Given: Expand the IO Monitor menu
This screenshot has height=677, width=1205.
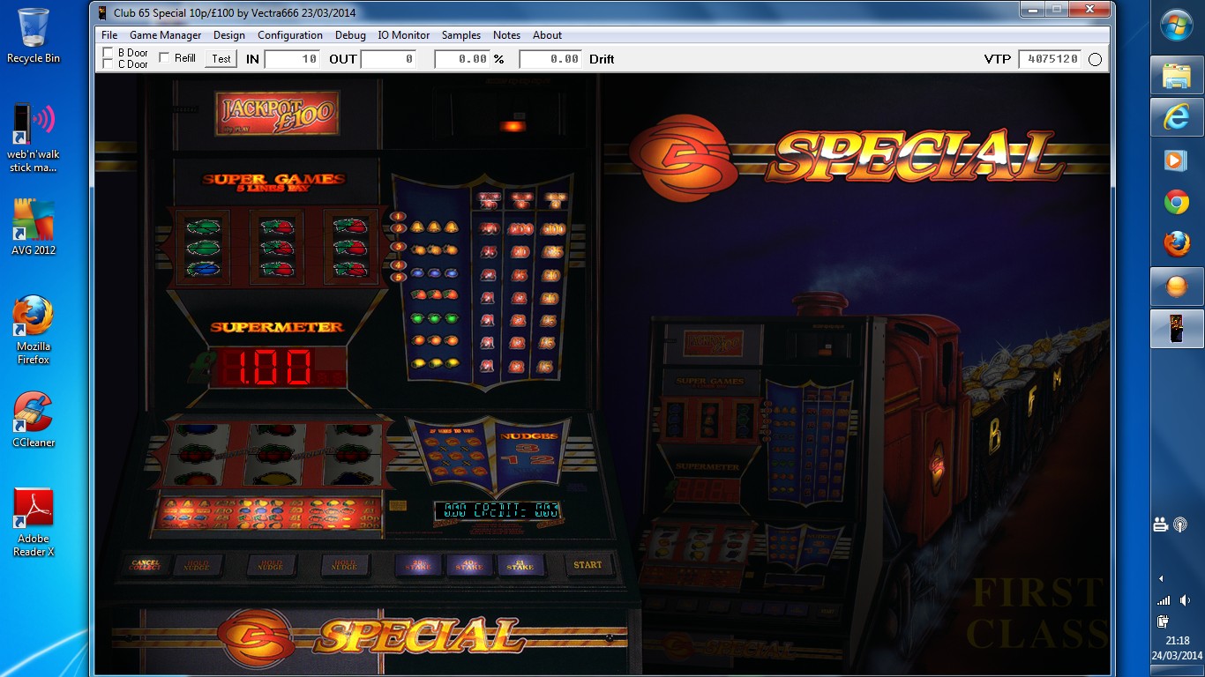Looking at the screenshot, I should [x=403, y=35].
